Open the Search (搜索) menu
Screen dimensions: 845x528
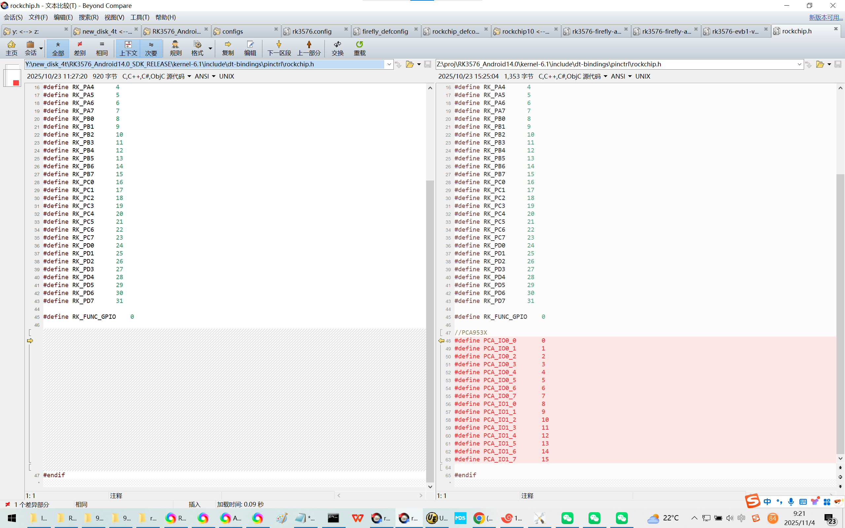(88, 17)
